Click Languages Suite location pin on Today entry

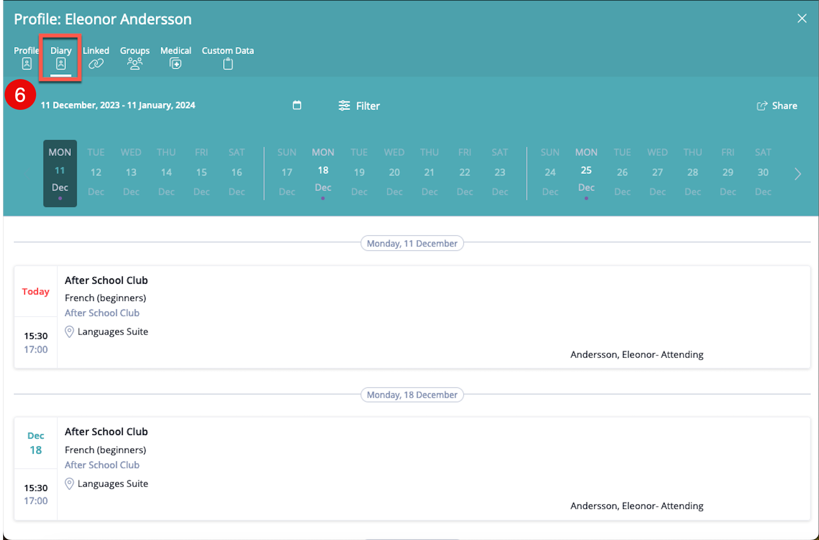pos(69,331)
